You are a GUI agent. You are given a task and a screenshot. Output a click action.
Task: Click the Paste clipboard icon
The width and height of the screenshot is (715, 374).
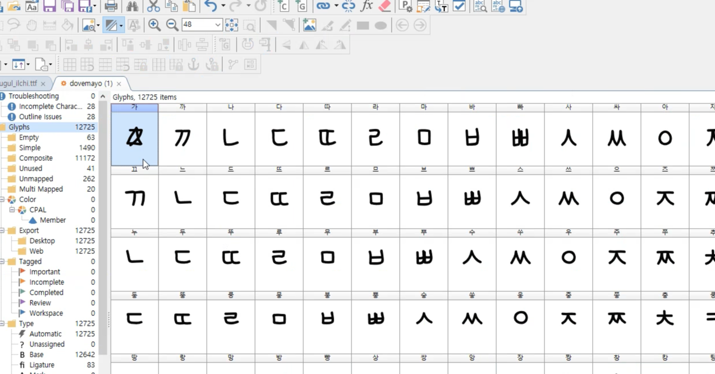point(189,6)
